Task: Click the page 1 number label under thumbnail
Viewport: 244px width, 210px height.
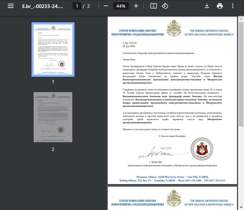Action: [x=52, y=82]
